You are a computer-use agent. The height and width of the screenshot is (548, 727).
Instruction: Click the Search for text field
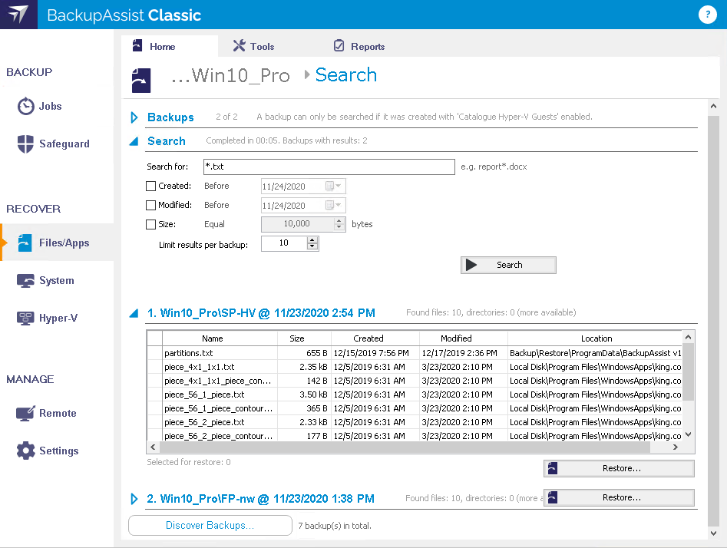tap(329, 167)
